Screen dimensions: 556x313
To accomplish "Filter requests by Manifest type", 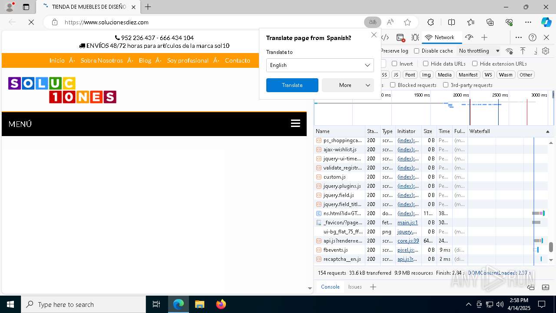I will tap(468, 75).
